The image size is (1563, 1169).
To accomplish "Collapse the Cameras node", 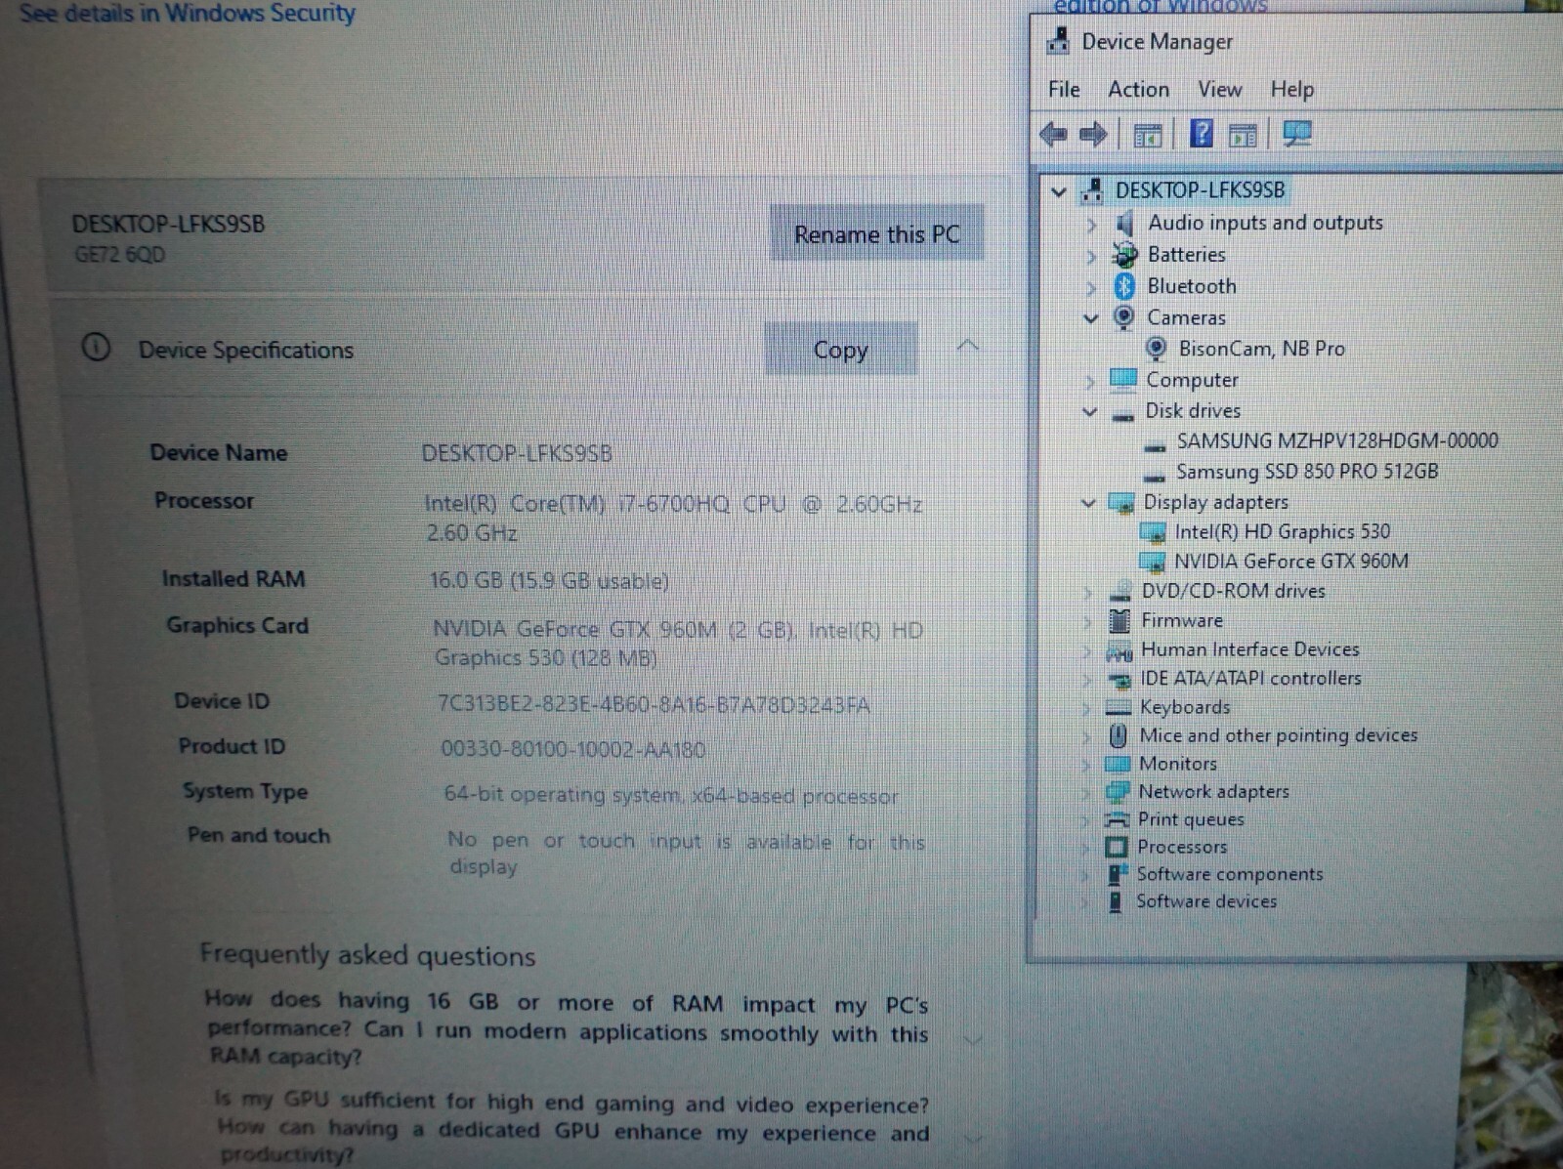I will tap(1091, 318).
